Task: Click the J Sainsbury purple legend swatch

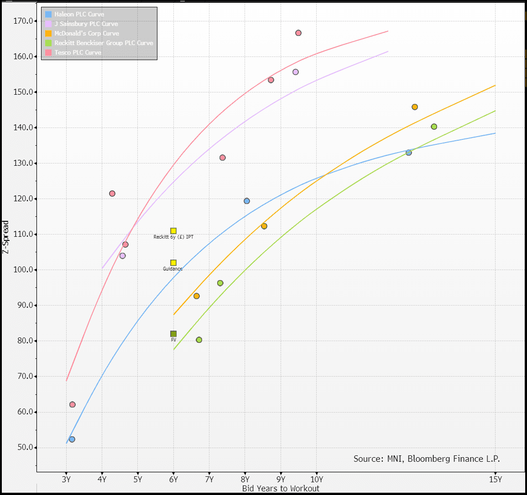Action: (x=48, y=24)
